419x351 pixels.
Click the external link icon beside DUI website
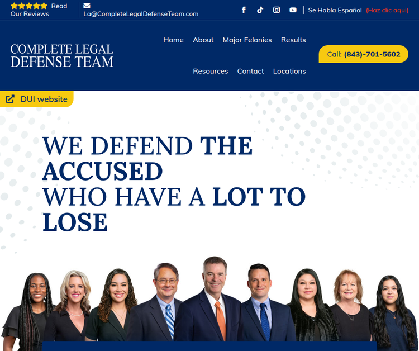10,99
